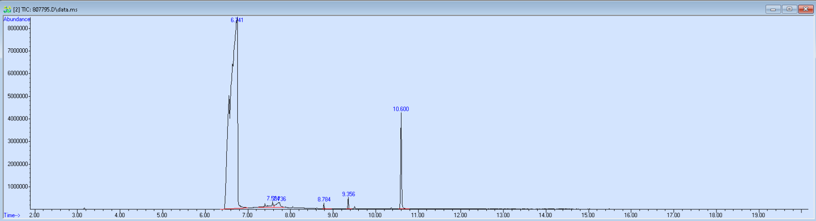
Task: Click the 7.00 time axis value
Action: click(247, 215)
